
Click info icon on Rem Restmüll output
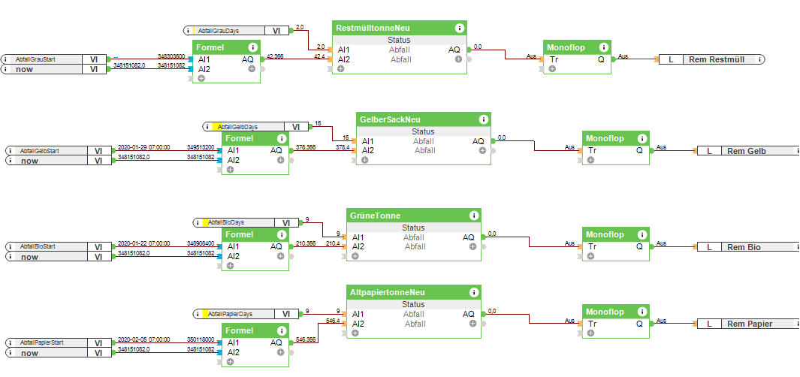[759, 59]
